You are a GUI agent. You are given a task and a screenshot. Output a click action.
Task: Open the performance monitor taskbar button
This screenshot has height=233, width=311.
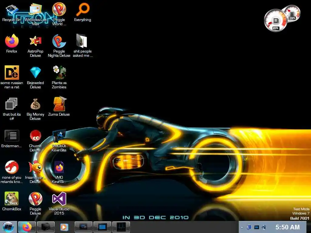pos(121,227)
